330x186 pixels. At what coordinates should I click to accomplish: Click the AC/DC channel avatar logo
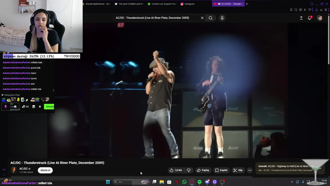click(14, 170)
